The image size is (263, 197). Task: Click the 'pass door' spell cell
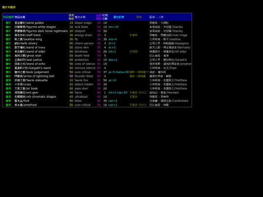[81, 89]
